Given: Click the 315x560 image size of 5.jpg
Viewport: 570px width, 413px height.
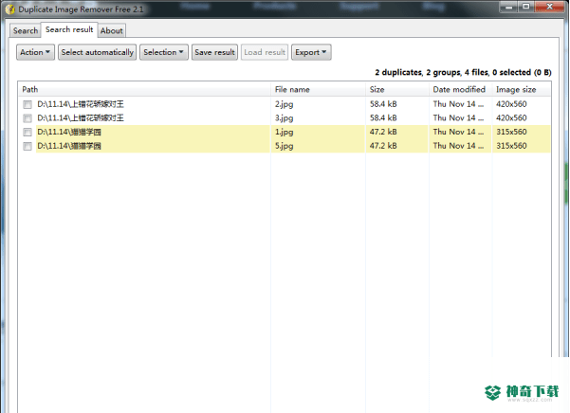Looking at the screenshot, I should pyautogui.click(x=511, y=146).
